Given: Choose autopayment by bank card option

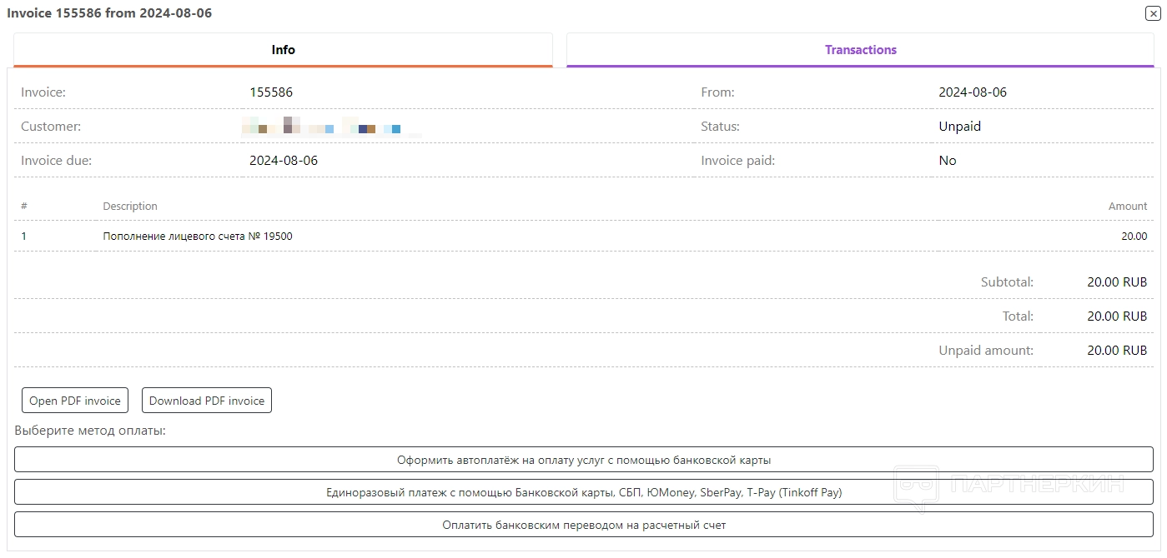Looking at the screenshot, I should pyautogui.click(x=583, y=460).
